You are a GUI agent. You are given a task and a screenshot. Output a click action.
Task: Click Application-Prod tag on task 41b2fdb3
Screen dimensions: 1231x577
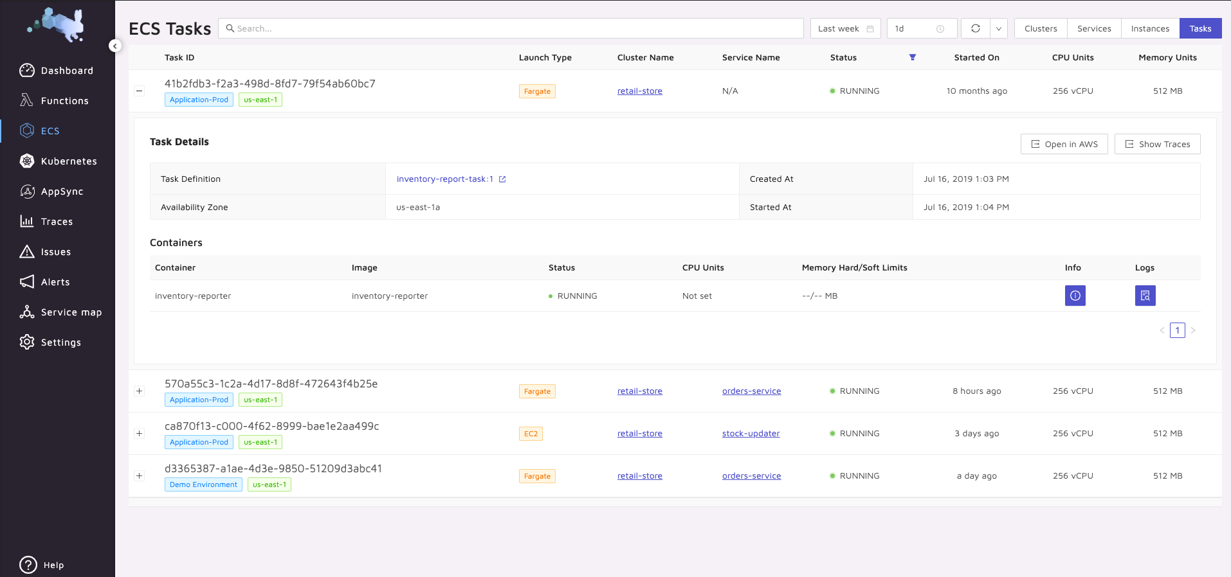coord(199,100)
